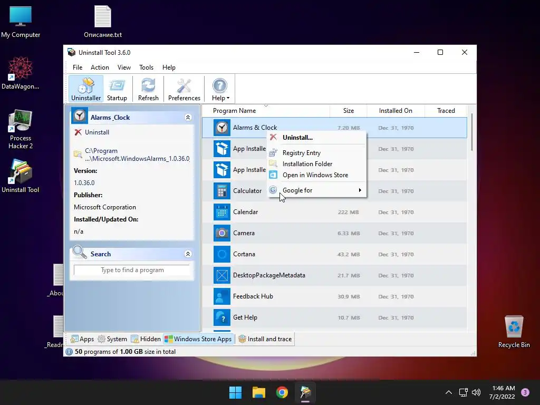Launch Uninstall Tool desktop shortcut
Screen dimensions: 540x405
[x=21, y=176]
